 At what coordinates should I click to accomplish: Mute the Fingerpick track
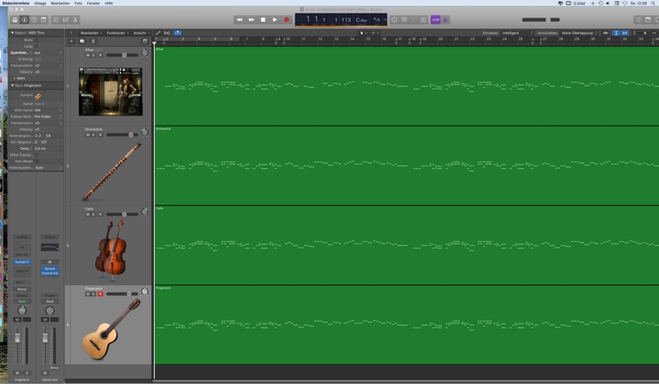(87, 293)
